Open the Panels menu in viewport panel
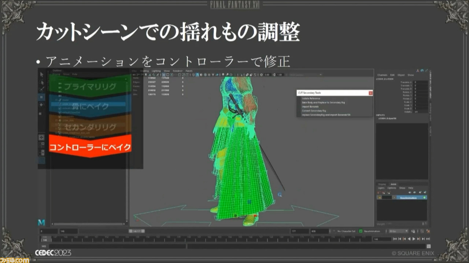 tap(189, 71)
